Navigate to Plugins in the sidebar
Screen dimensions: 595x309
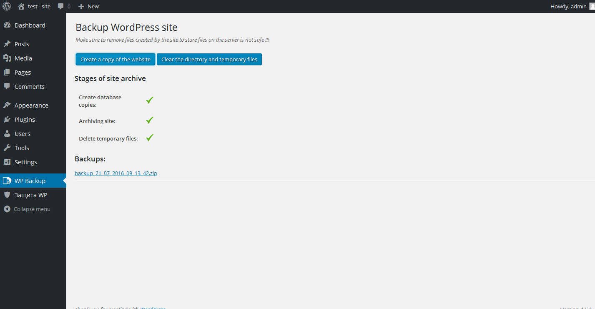[x=33, y=120]
